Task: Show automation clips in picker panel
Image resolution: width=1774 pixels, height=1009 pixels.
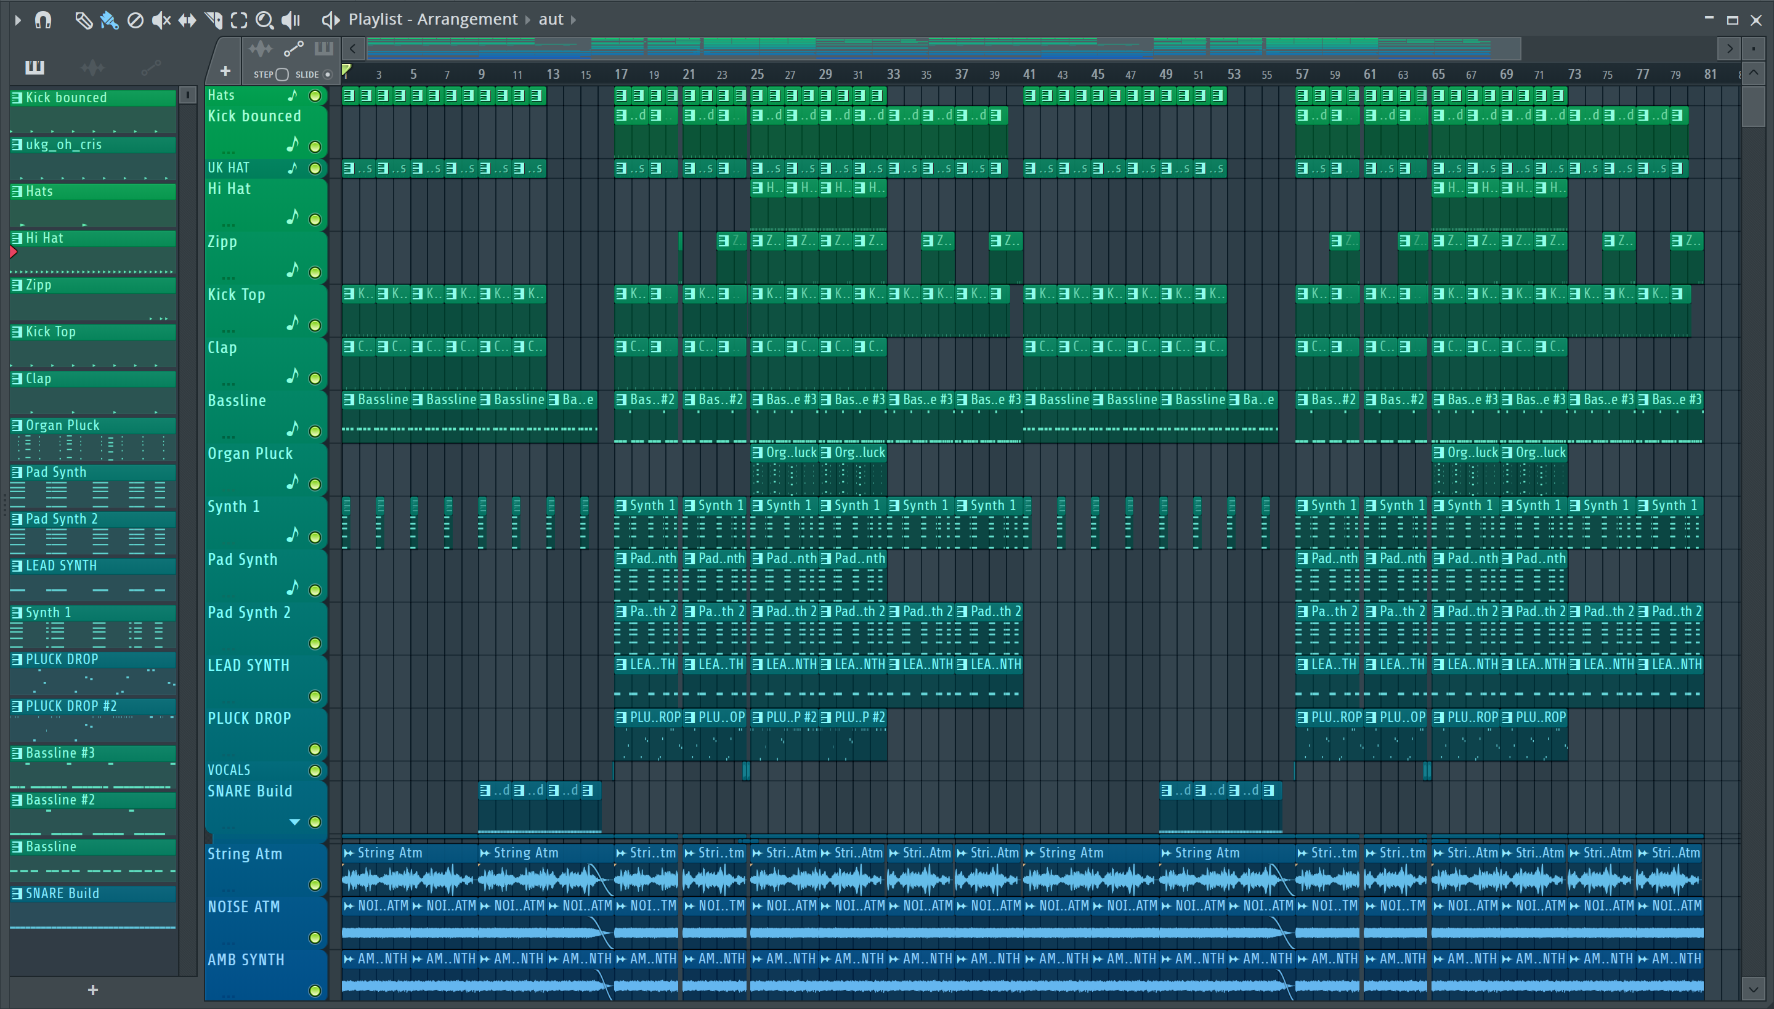Action: [x=150, y=67]
